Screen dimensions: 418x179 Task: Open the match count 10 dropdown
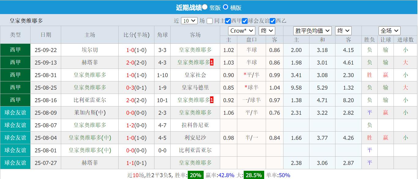point(189,21)
